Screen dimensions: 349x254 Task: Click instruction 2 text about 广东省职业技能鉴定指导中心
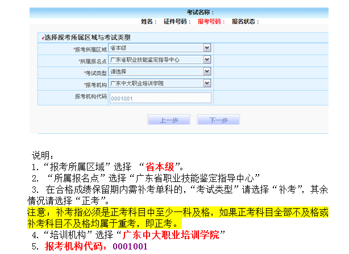coord(146,178)
